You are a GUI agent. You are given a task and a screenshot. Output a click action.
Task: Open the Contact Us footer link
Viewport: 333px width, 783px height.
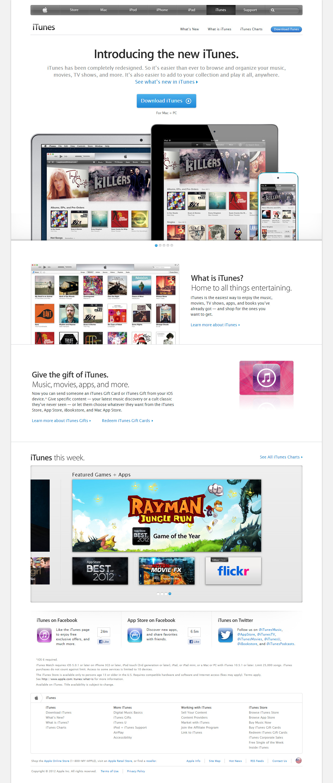pos(279,761)
